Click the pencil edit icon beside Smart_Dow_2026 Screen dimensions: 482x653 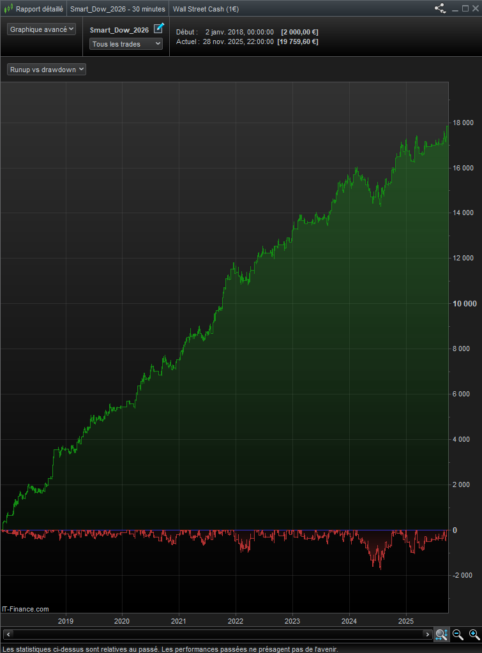coord(159,29)
